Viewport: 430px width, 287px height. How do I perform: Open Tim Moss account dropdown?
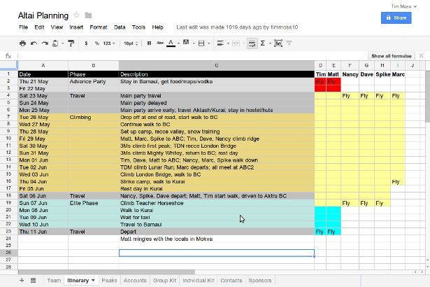click(x=403, y=6)
